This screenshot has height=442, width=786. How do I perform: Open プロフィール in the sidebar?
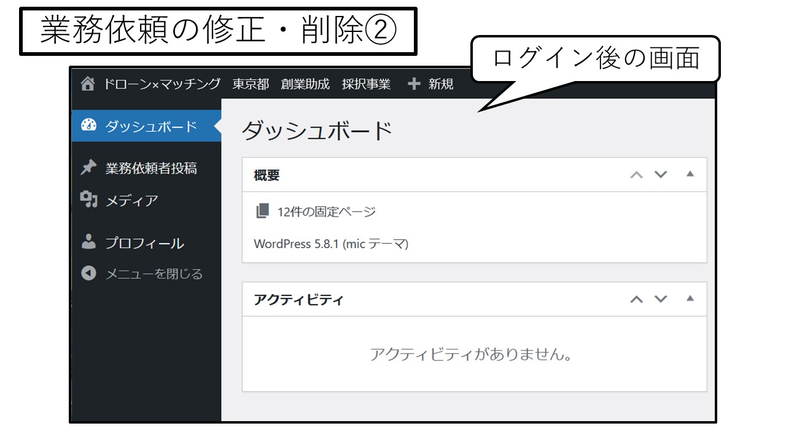145,243
